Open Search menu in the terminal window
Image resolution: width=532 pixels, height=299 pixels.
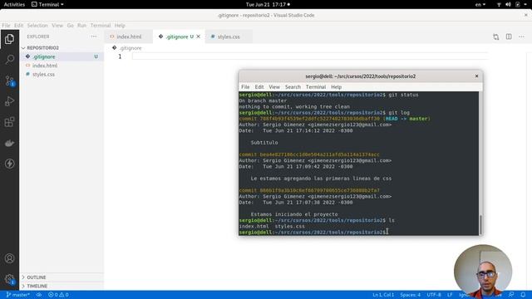(x=293, y=87)
